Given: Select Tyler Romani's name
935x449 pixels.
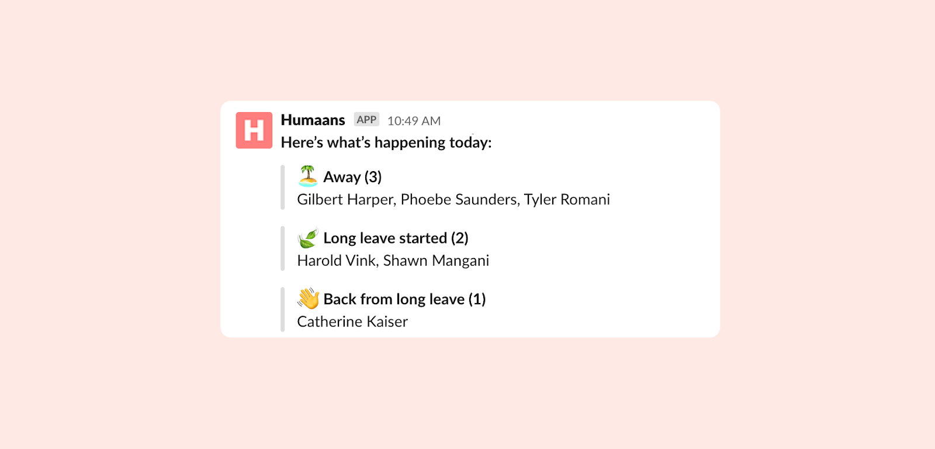Looking at the screenshot, I should pos(567,200).
